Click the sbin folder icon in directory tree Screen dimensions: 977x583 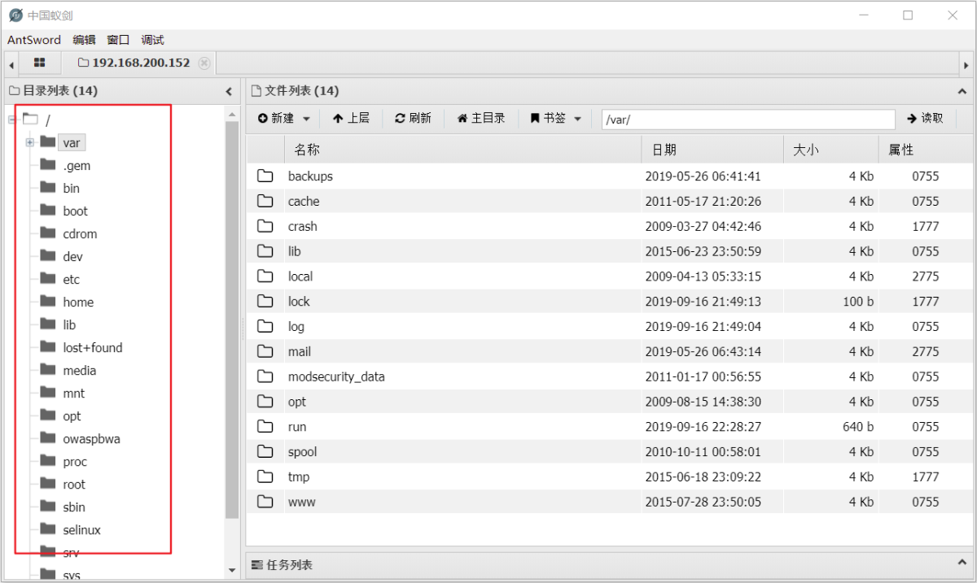click(48, 507)
